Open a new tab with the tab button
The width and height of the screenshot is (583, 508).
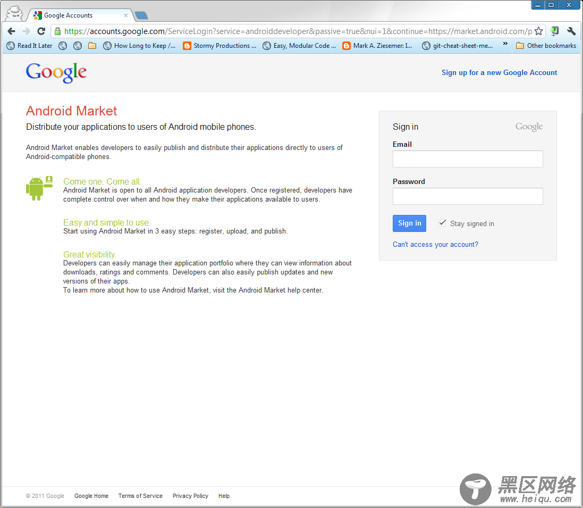coord(141,15)
